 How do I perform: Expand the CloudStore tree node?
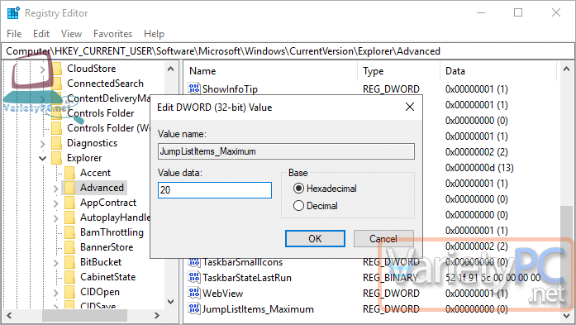coord(43,69)
